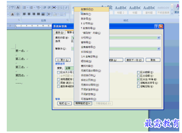Enable 忽略空格 checkbox
This screenshot has width=182, height=133.
tap(138, 87)
